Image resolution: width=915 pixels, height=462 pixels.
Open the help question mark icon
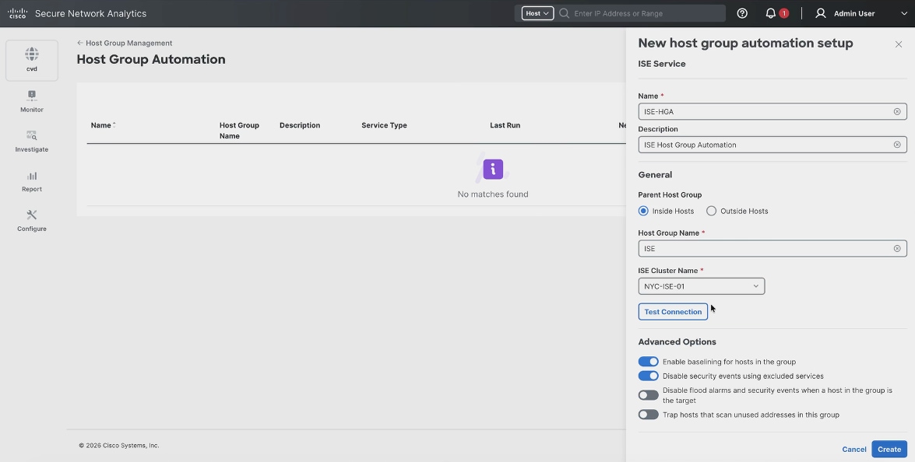point(742,13)
